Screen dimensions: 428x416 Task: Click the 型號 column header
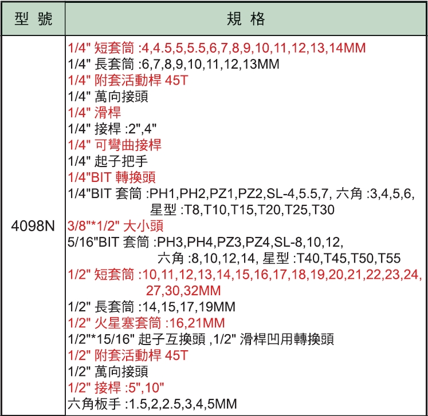click(33, 19)
